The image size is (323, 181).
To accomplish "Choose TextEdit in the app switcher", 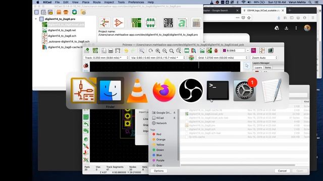I will pos(272,90).
